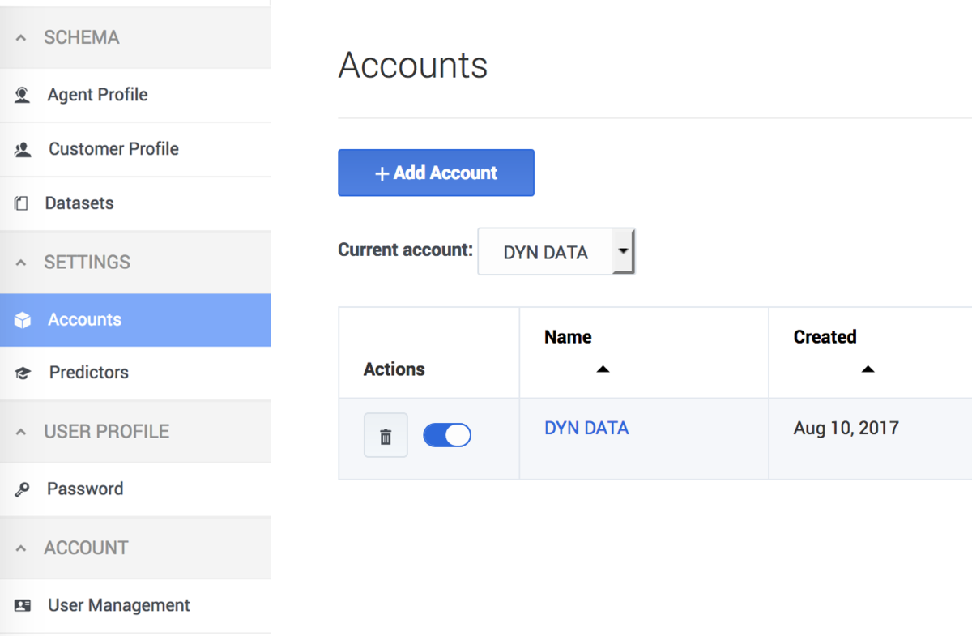The height and width of the screenshot is (636, 972).
Task: Toggle the DYN DATA account switch off
Action: pyautogui.click(x=447, y=435)
